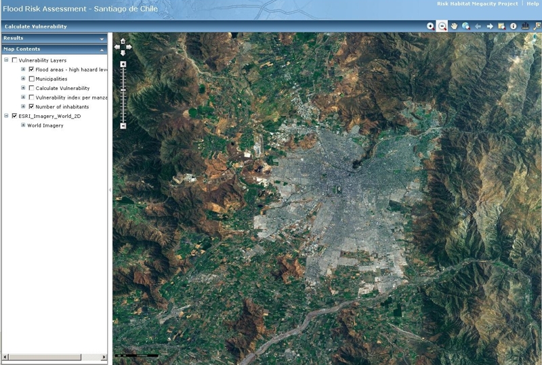Open the Risk Habitat Megacity Project link

tap(477, 4)
